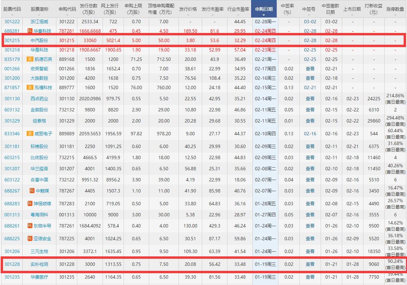Open stock code 001313 link

[12, 215]
